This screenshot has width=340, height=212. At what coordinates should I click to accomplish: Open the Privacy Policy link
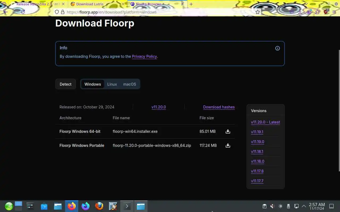[x=144, y=56]
